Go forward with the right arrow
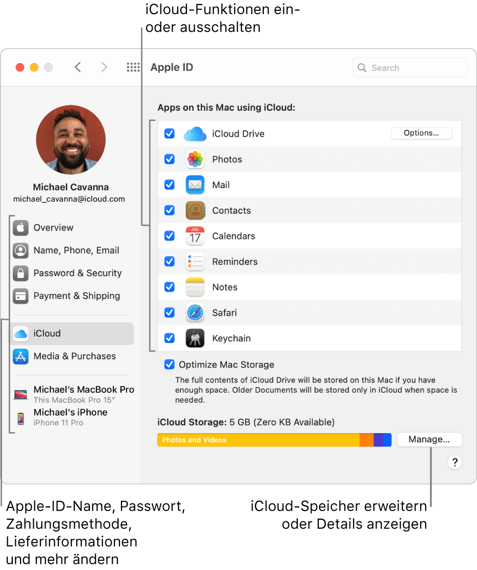 (x=104, y=67)
